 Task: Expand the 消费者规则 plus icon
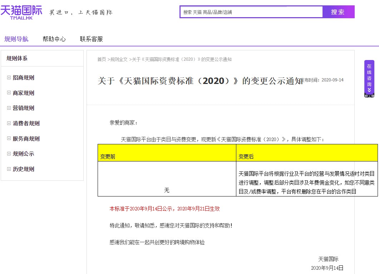pos(9,123)
